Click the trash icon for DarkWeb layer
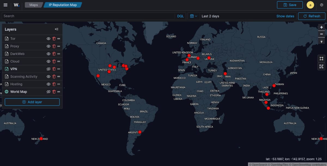Image resolution: width=327 pixels, height=166 pixels. pos(54,54)
